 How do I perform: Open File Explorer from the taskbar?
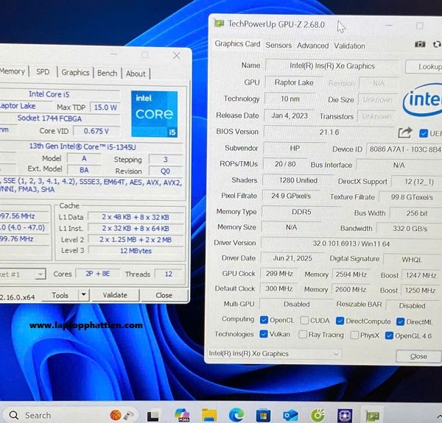pos(209,415)
